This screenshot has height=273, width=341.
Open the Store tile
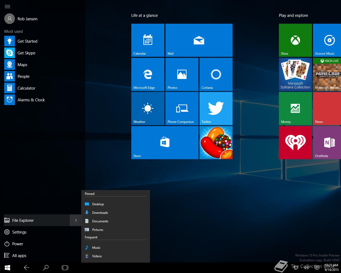[x=165, y=143]
